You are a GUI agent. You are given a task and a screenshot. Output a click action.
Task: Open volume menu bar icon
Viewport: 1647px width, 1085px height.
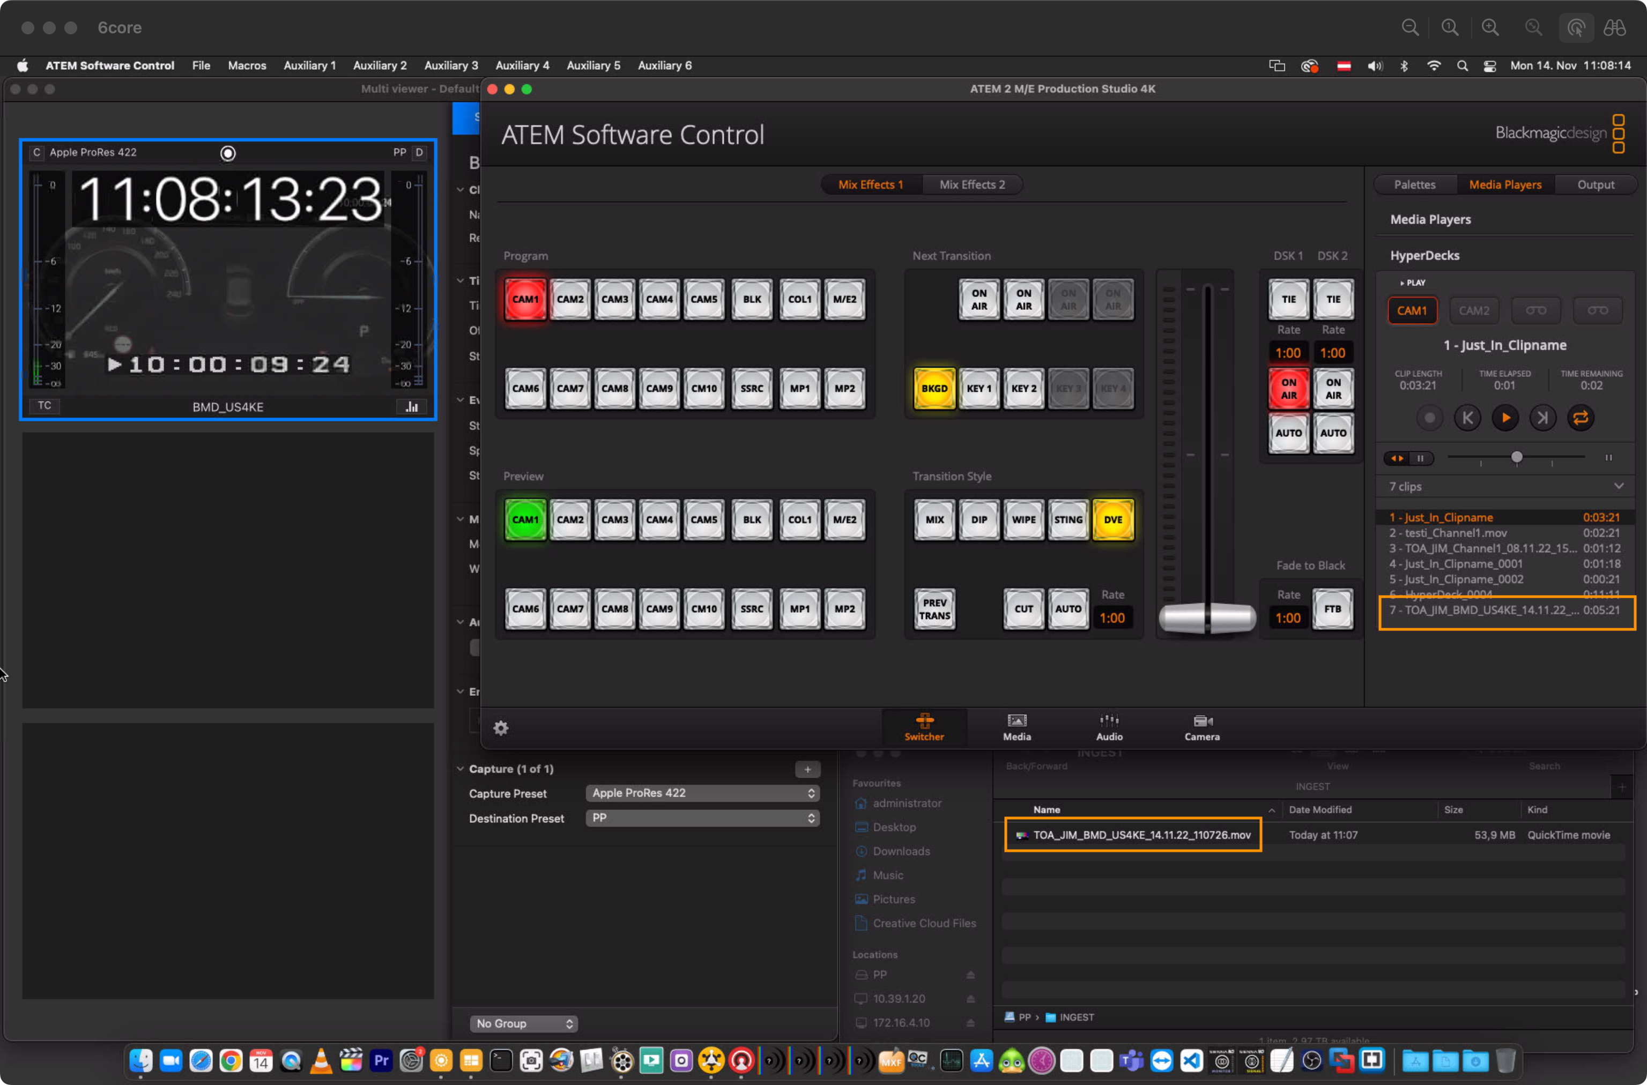(1375, 66)
